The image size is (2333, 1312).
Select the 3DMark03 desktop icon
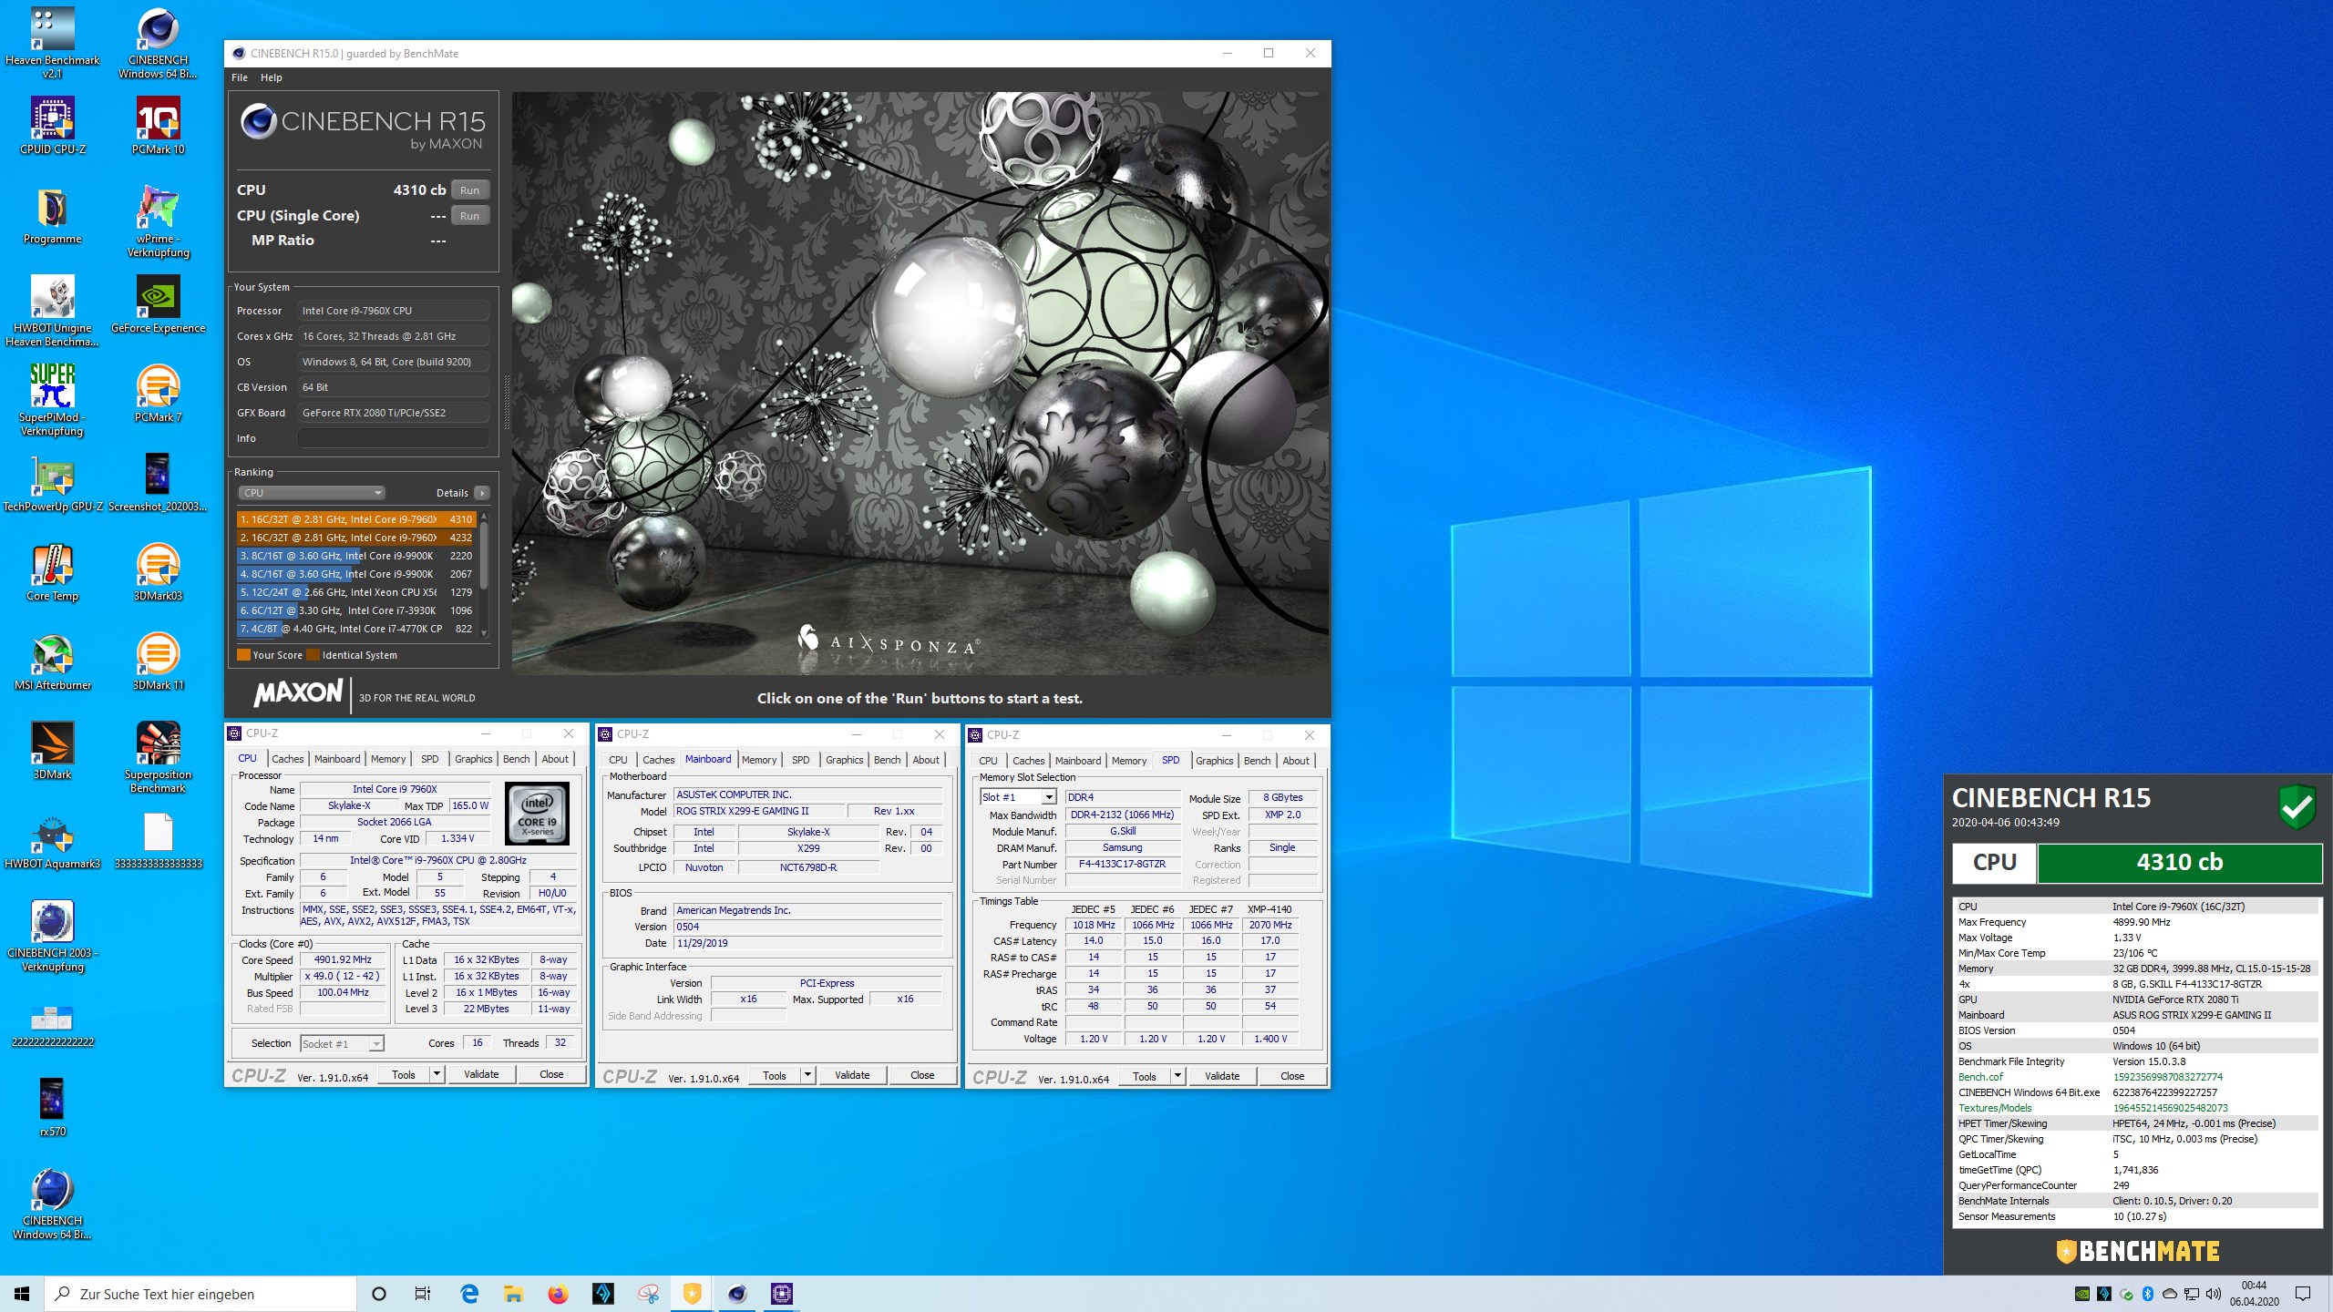point(159,572)
